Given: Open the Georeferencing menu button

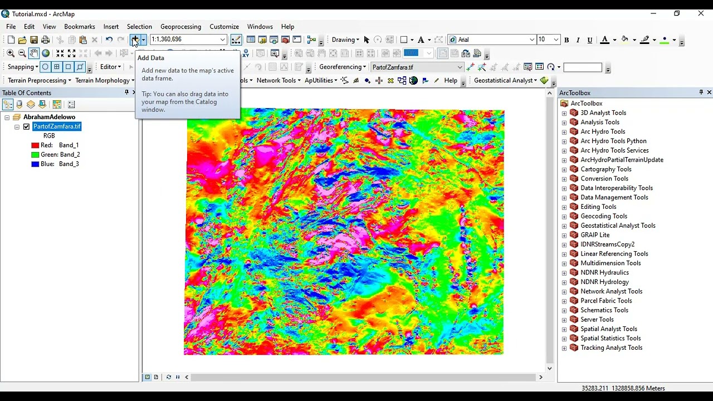Looking at the screenshot, I should (343, 67).
